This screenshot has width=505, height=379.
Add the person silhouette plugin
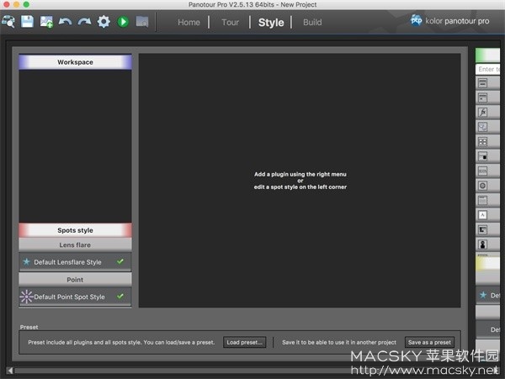[482, 245]
